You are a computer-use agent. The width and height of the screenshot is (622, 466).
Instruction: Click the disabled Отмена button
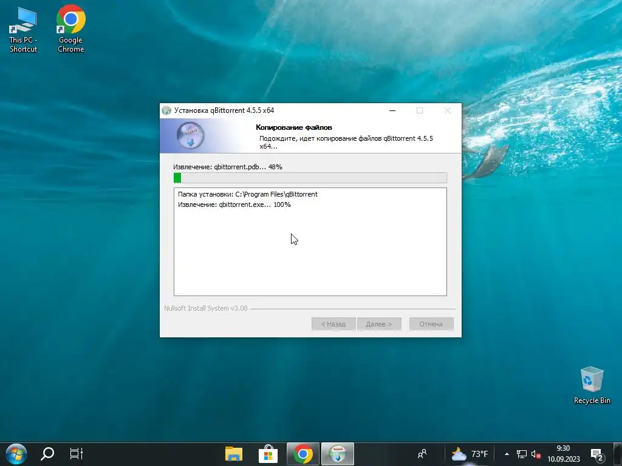coord(431,324)
